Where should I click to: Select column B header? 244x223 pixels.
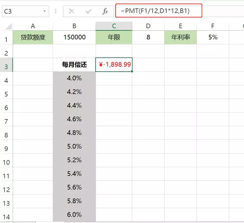75,26
